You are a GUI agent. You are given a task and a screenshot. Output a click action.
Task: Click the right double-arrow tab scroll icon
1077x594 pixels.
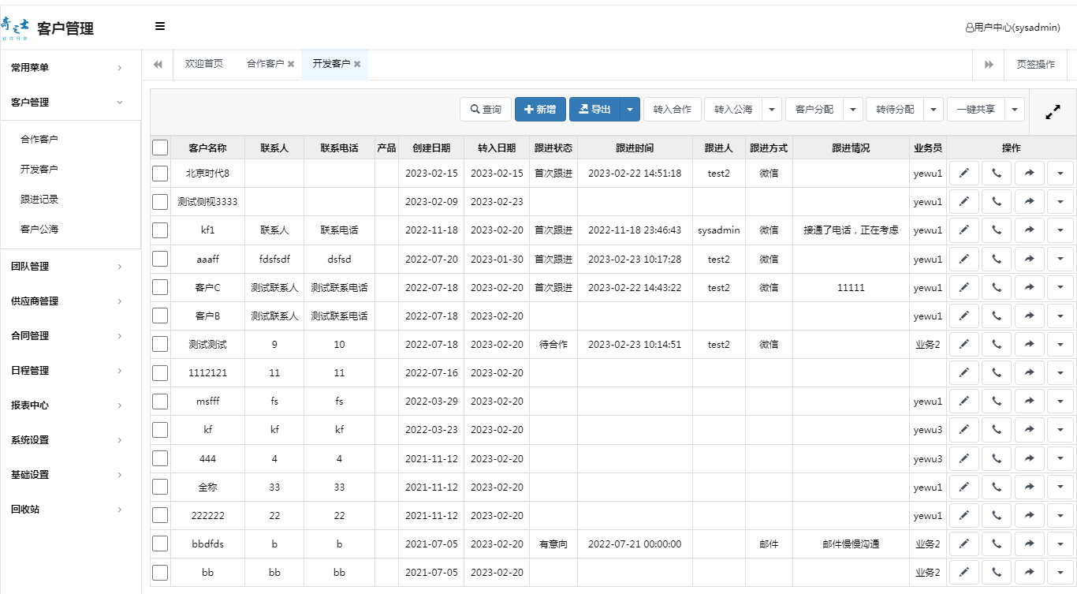tap(988, 64)
